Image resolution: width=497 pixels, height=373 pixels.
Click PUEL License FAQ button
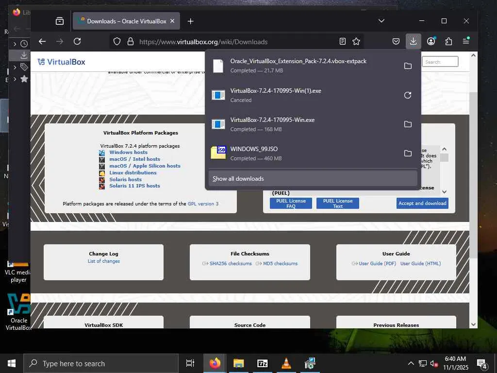tap(291, 203)
